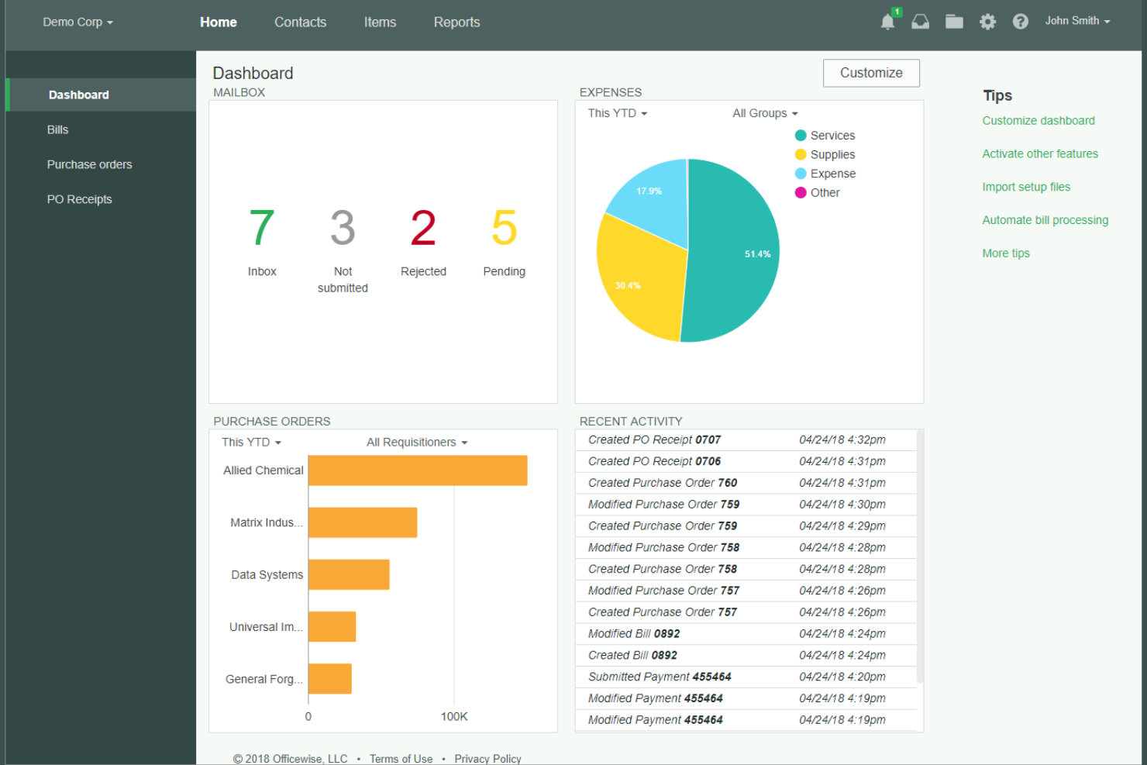This screenshot has height=765, width=1147.
Task: Click the Allied Chemical bar
Action: point(418,470)
